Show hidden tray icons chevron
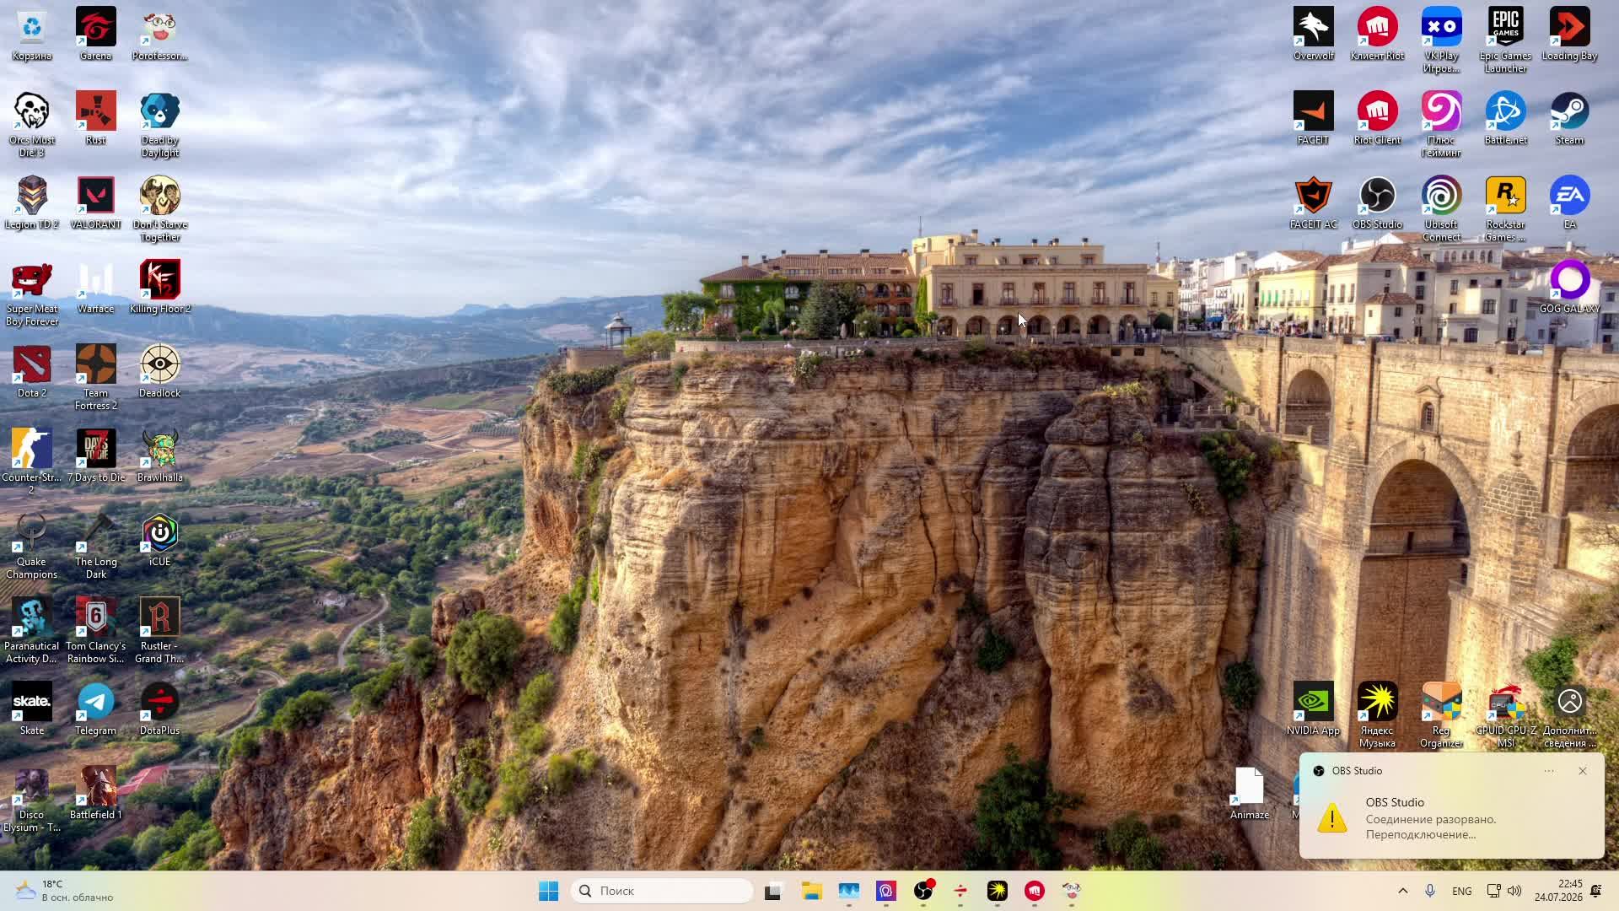The height and width of the screenshot is (911, 1619). (x=1403, y=891)
